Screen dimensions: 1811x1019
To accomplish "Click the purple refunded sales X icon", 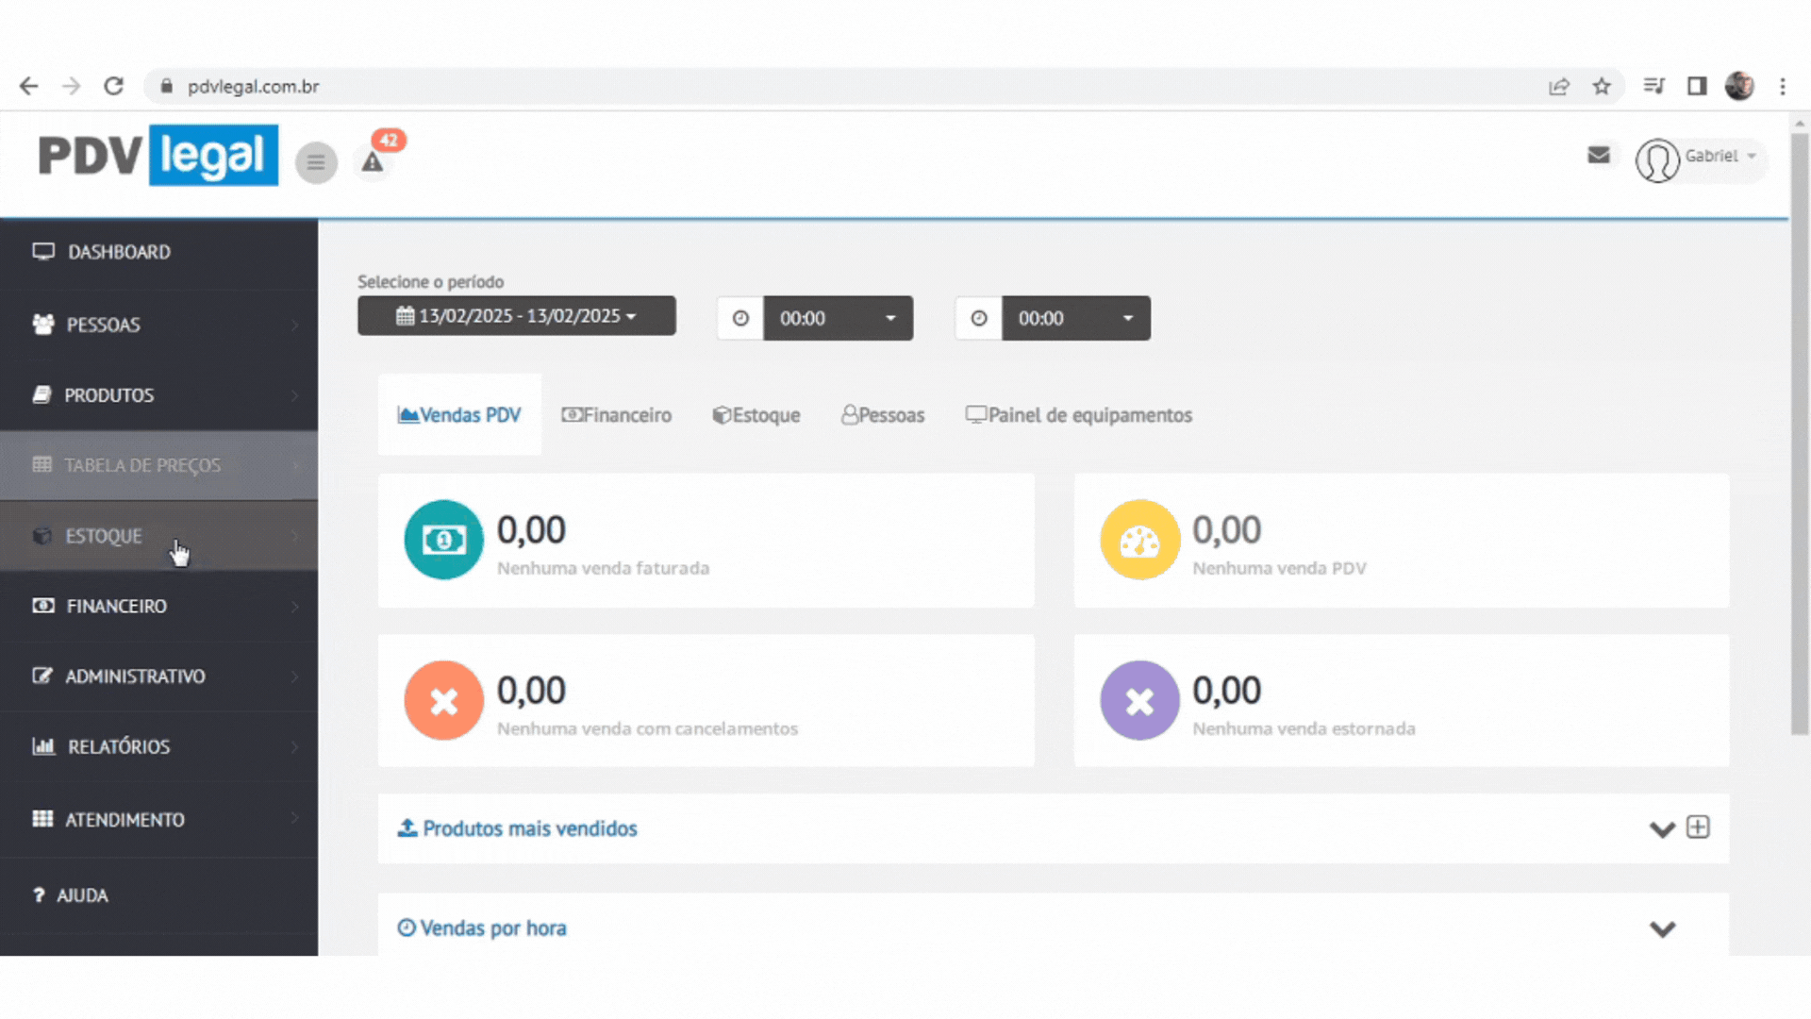I will tap(1139, 700).
